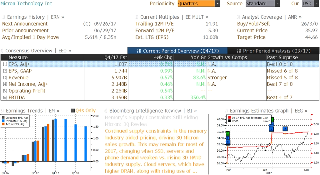Select the Quarters periodicity field
320x175 pixels.
coord(196,3)
